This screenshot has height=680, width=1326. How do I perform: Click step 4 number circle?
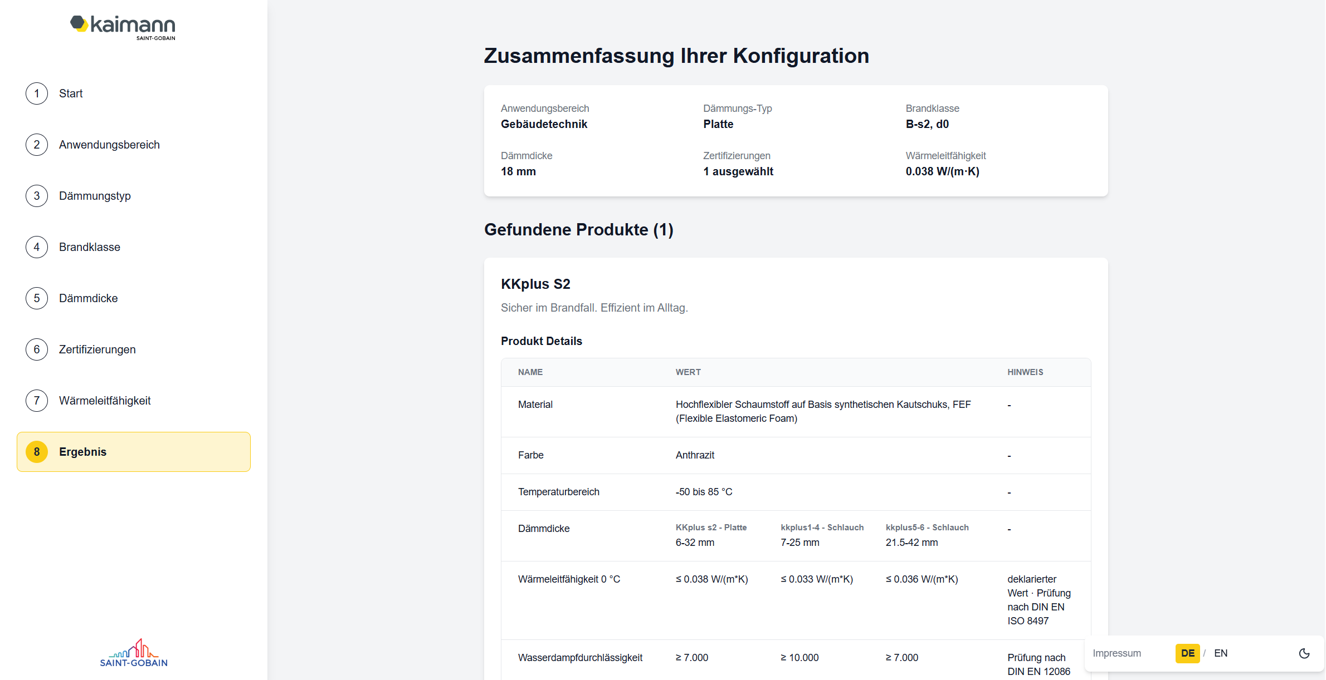[37, 247]
